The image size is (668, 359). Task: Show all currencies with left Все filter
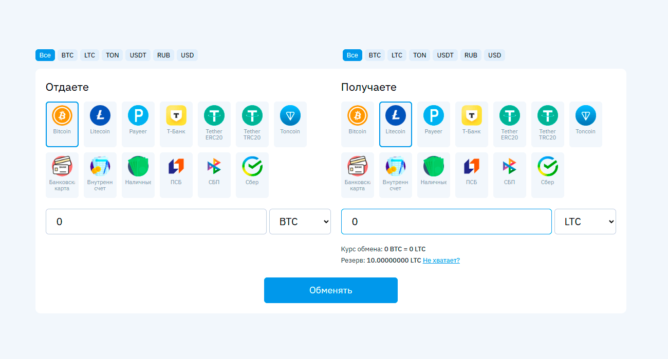[45, 55]
